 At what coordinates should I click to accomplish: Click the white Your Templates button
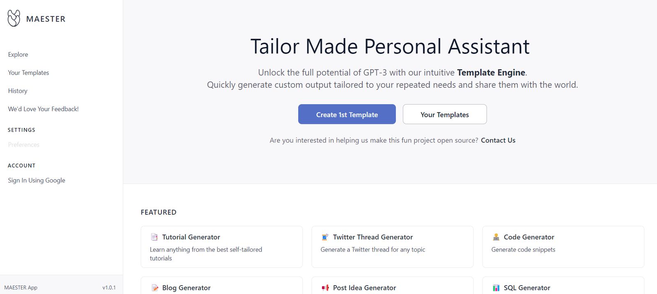[445, 114]
